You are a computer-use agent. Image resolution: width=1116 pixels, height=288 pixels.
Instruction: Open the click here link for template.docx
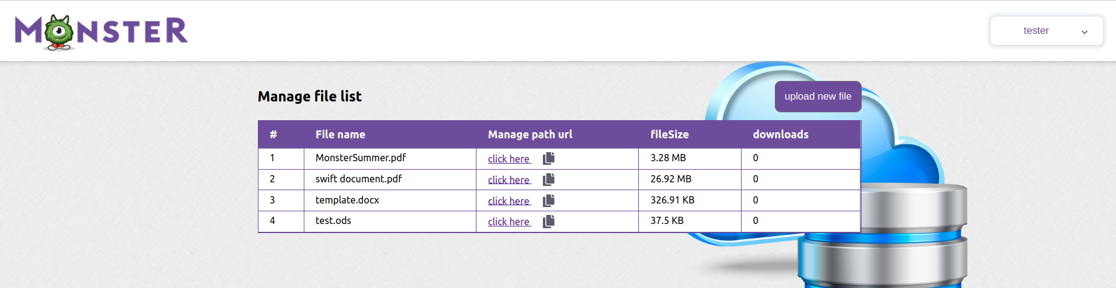[x=508, y=201]
